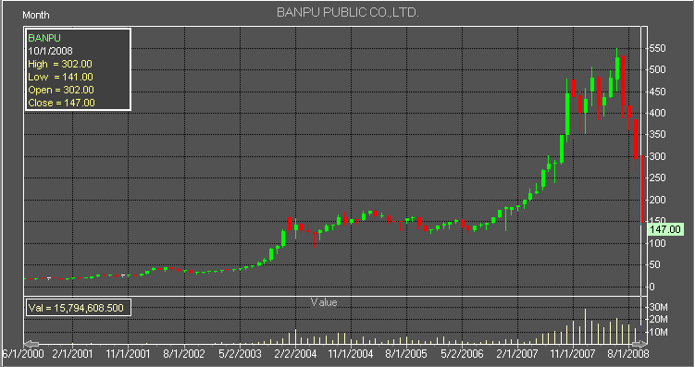The width and height of the screenshot is (695, 367).
Task: Click the left scroll arrow on the timeline
Action: point(31,344)
